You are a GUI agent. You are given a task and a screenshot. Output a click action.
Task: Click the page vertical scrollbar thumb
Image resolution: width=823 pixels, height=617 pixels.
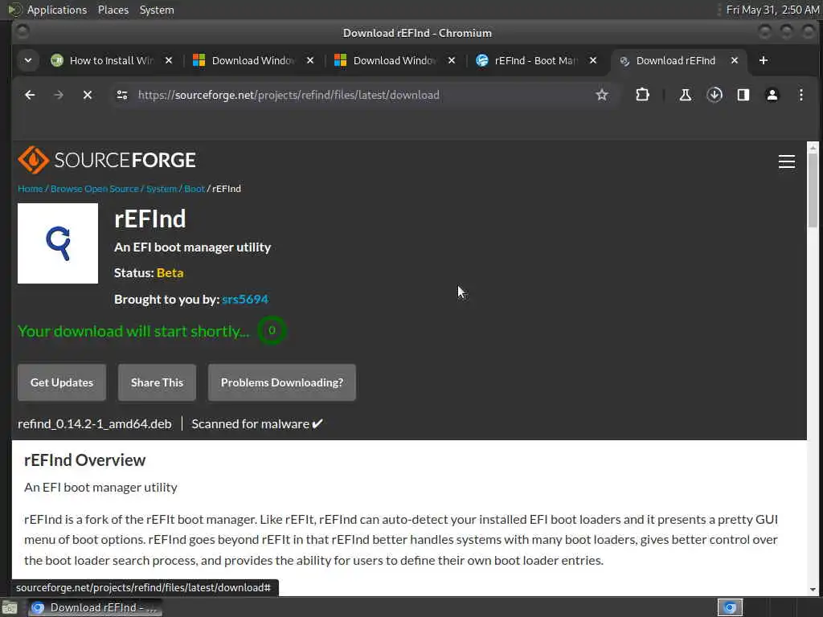point(813,190)
